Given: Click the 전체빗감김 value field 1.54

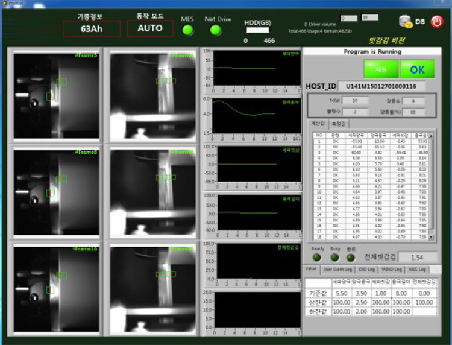Looking at the screenshot, I should 417,258.
